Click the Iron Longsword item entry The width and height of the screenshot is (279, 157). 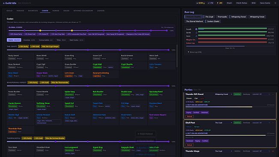pyautogui.click(x=77, y=150)
